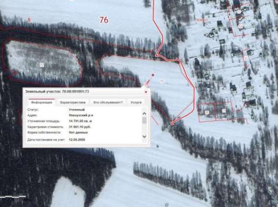Click the cadastral cost value in руб.
Viewport: 278px width, 207px height.
80,127
